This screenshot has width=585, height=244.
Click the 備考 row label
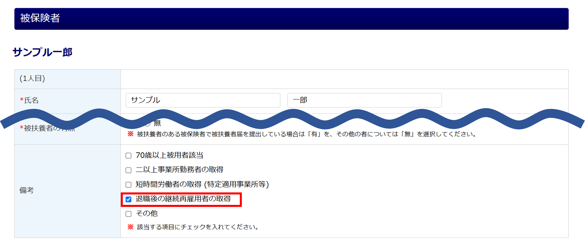click(27, 190)
